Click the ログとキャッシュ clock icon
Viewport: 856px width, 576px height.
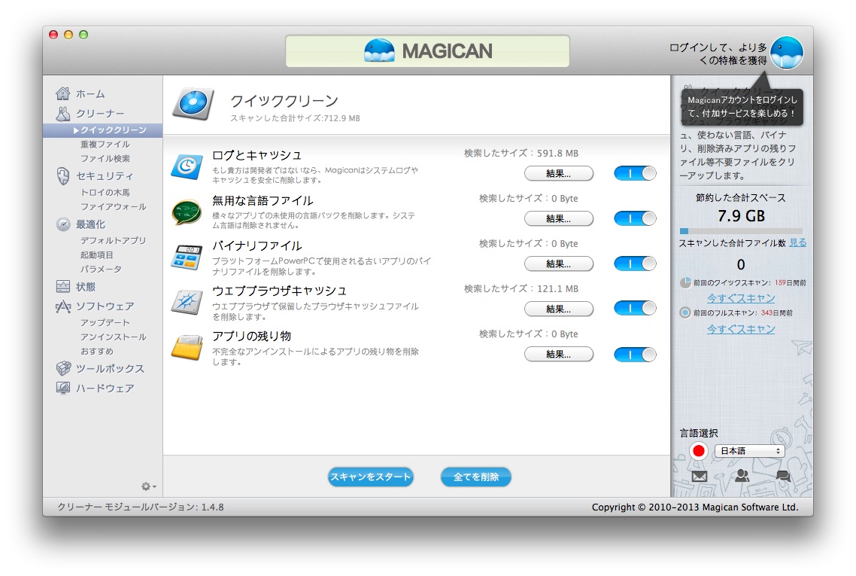(x=187, y=166)
